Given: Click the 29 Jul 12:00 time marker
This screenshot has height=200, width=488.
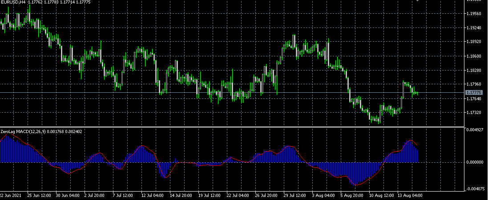Looking at the screenshot, I should coord(295,196).
